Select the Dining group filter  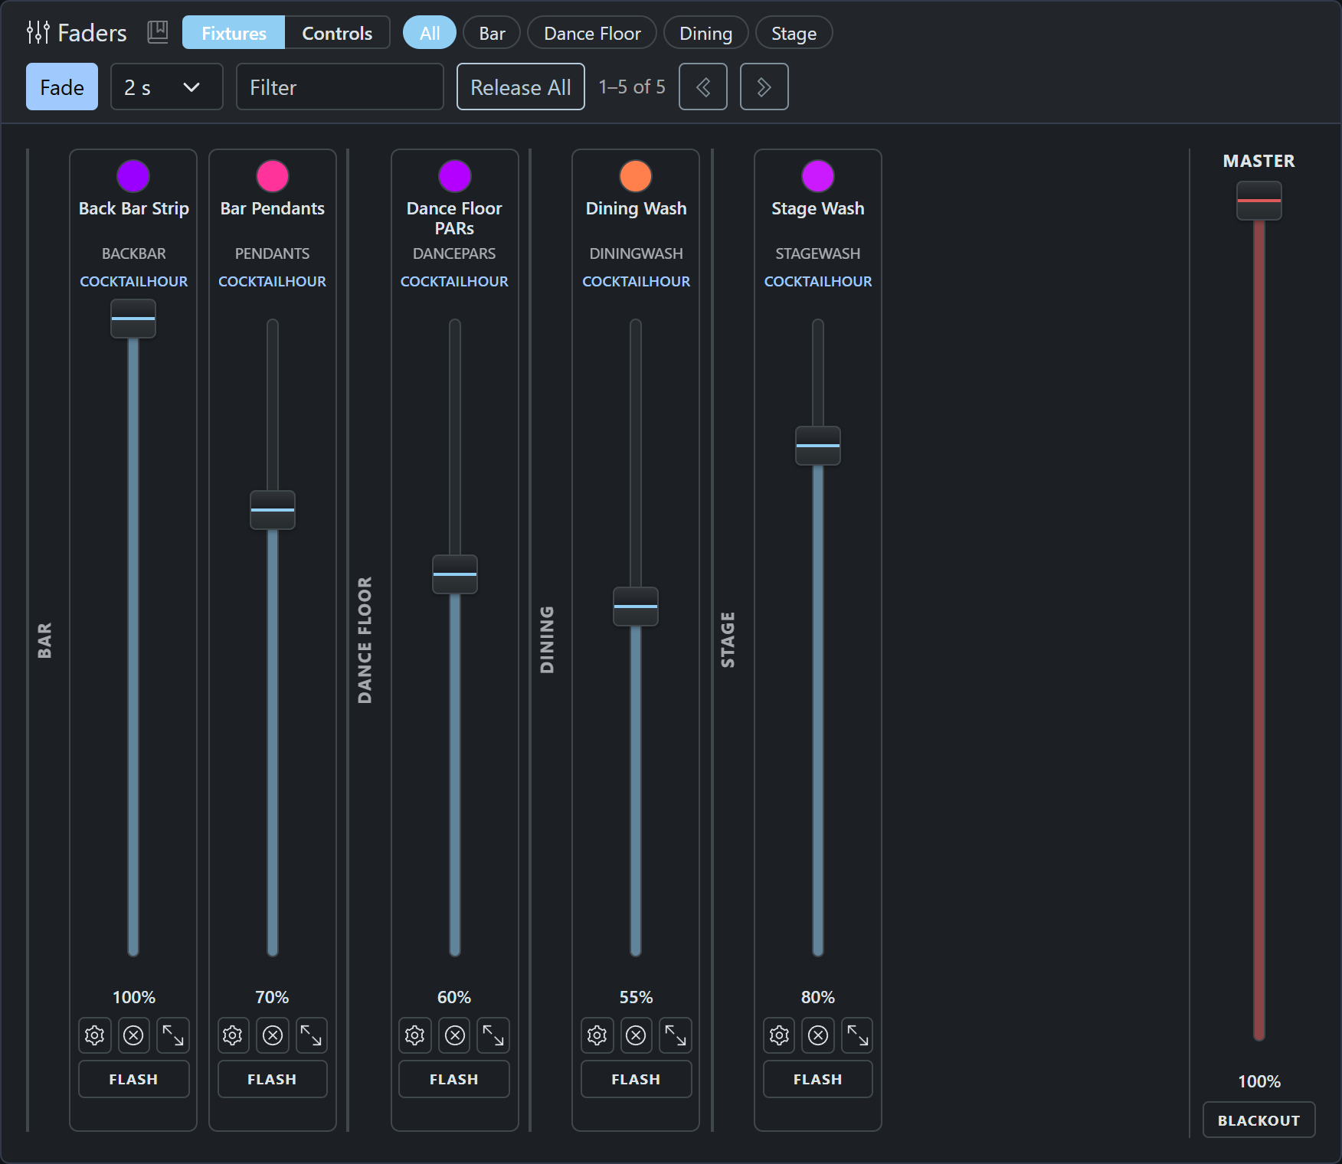705,33
